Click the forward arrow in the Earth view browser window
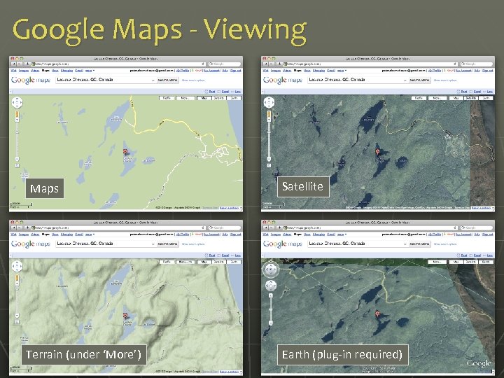The image size is (504, 378). point(272,227)
